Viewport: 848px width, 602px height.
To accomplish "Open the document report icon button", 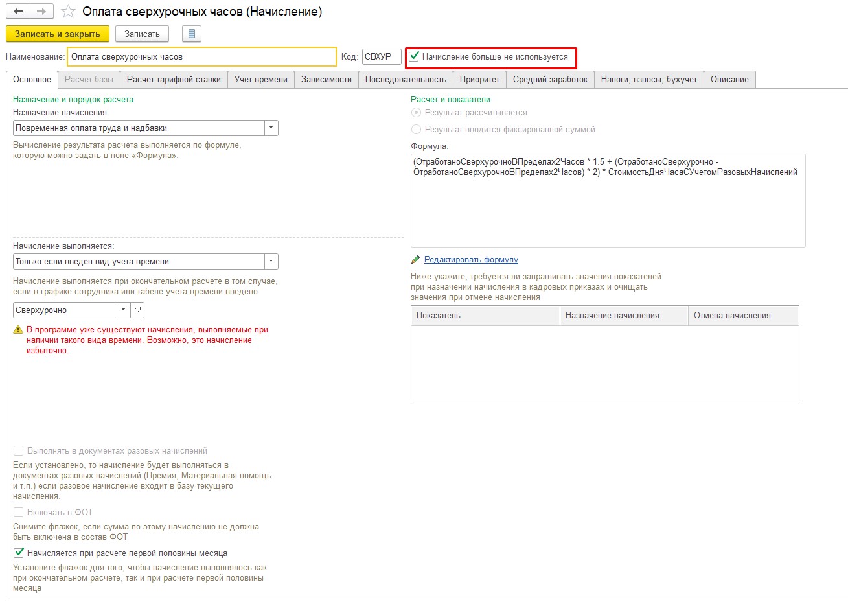I will 192,34.
